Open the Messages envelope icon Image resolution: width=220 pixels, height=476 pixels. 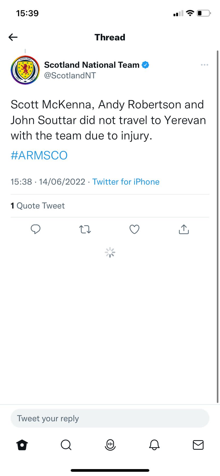[x=198, y=445]
